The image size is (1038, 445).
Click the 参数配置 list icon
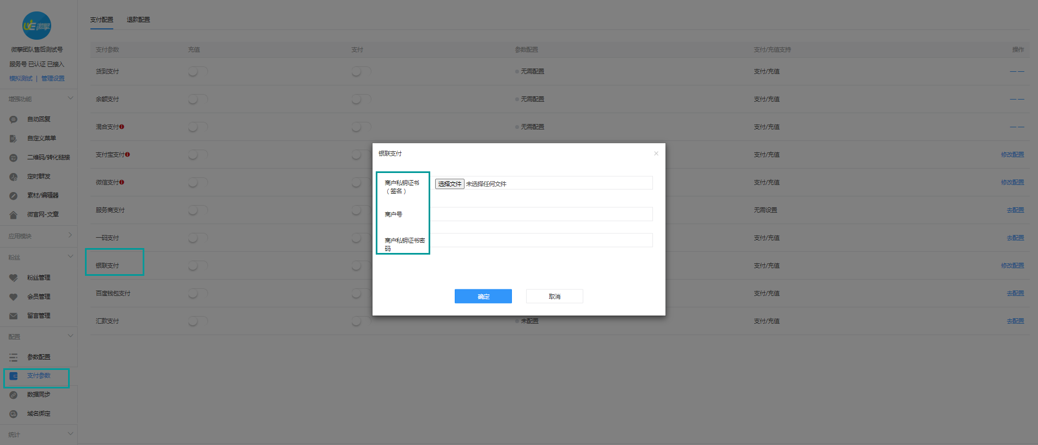pyautogui.click(x=14, y=357)
